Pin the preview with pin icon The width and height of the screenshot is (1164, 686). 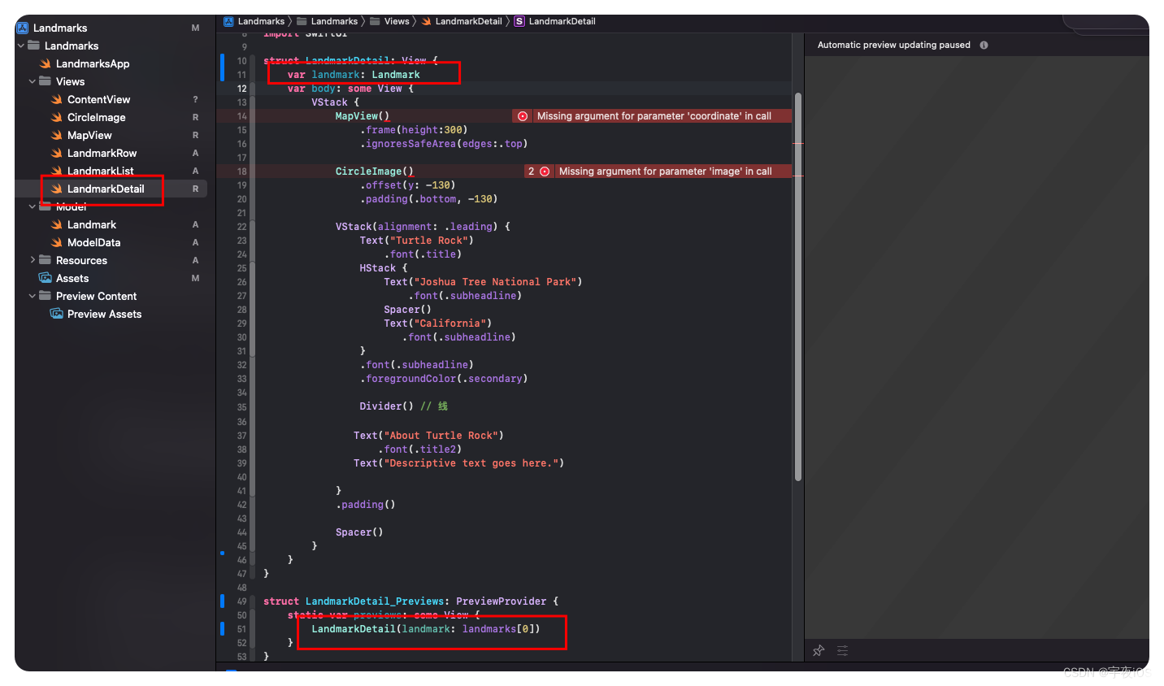pos(819,650)
